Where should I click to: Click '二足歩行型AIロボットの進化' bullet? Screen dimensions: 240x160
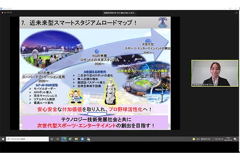(x=95, y=75)
